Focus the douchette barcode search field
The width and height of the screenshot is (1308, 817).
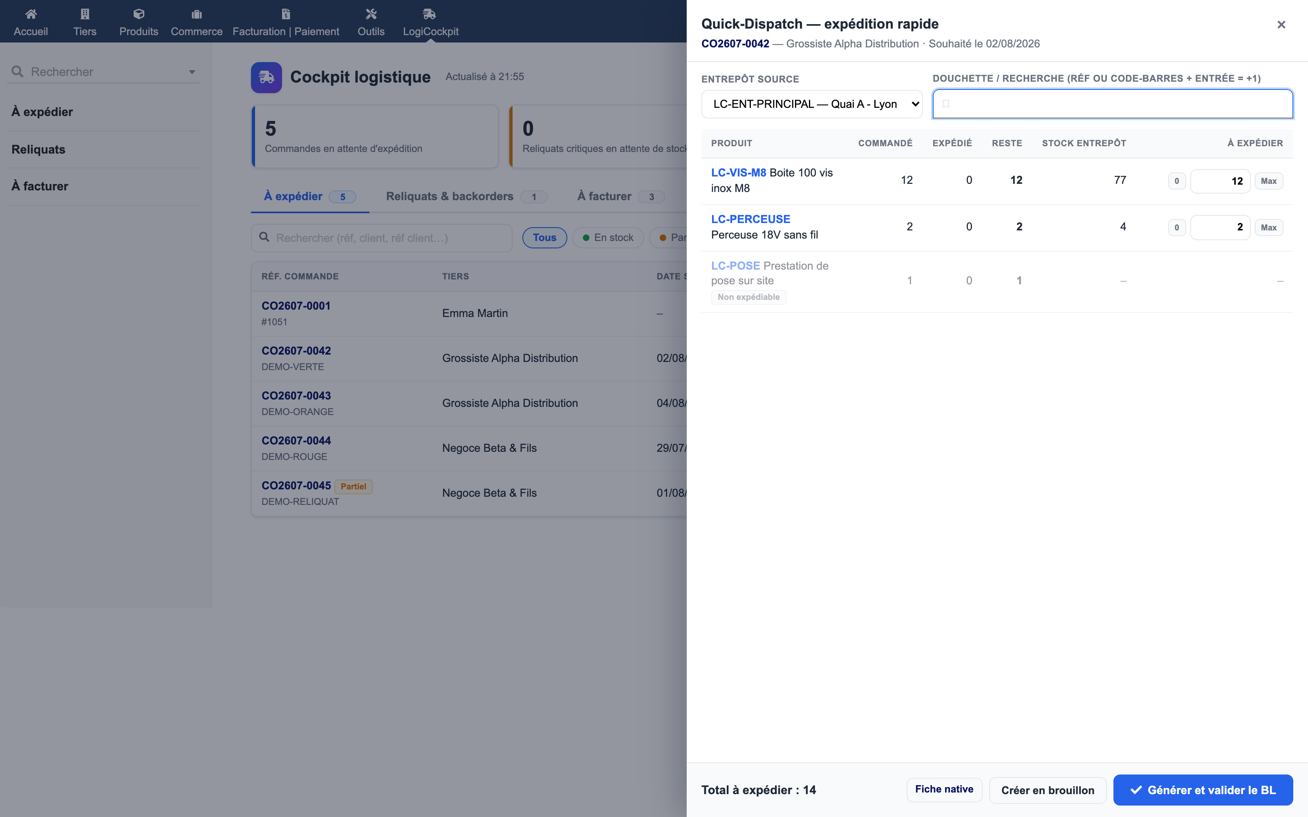pyautogui.click(x=1113, y=104)
